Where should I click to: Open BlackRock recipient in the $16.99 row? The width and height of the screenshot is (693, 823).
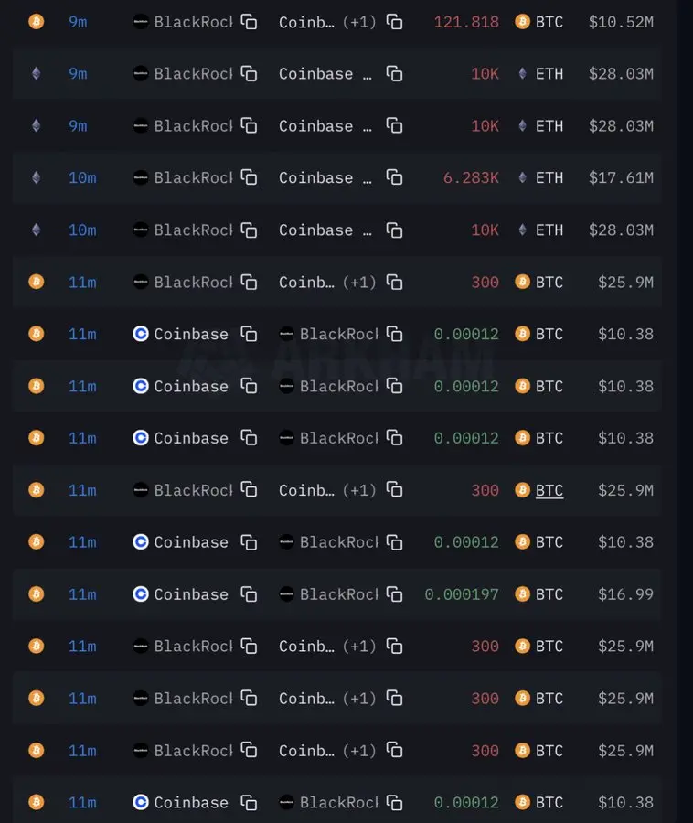tap(339, 594)
